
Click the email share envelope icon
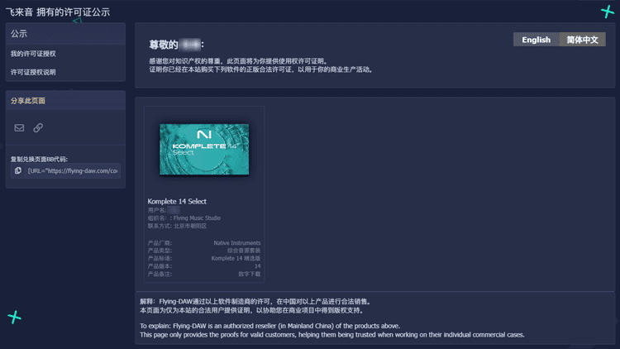click(x=19, y=128)
